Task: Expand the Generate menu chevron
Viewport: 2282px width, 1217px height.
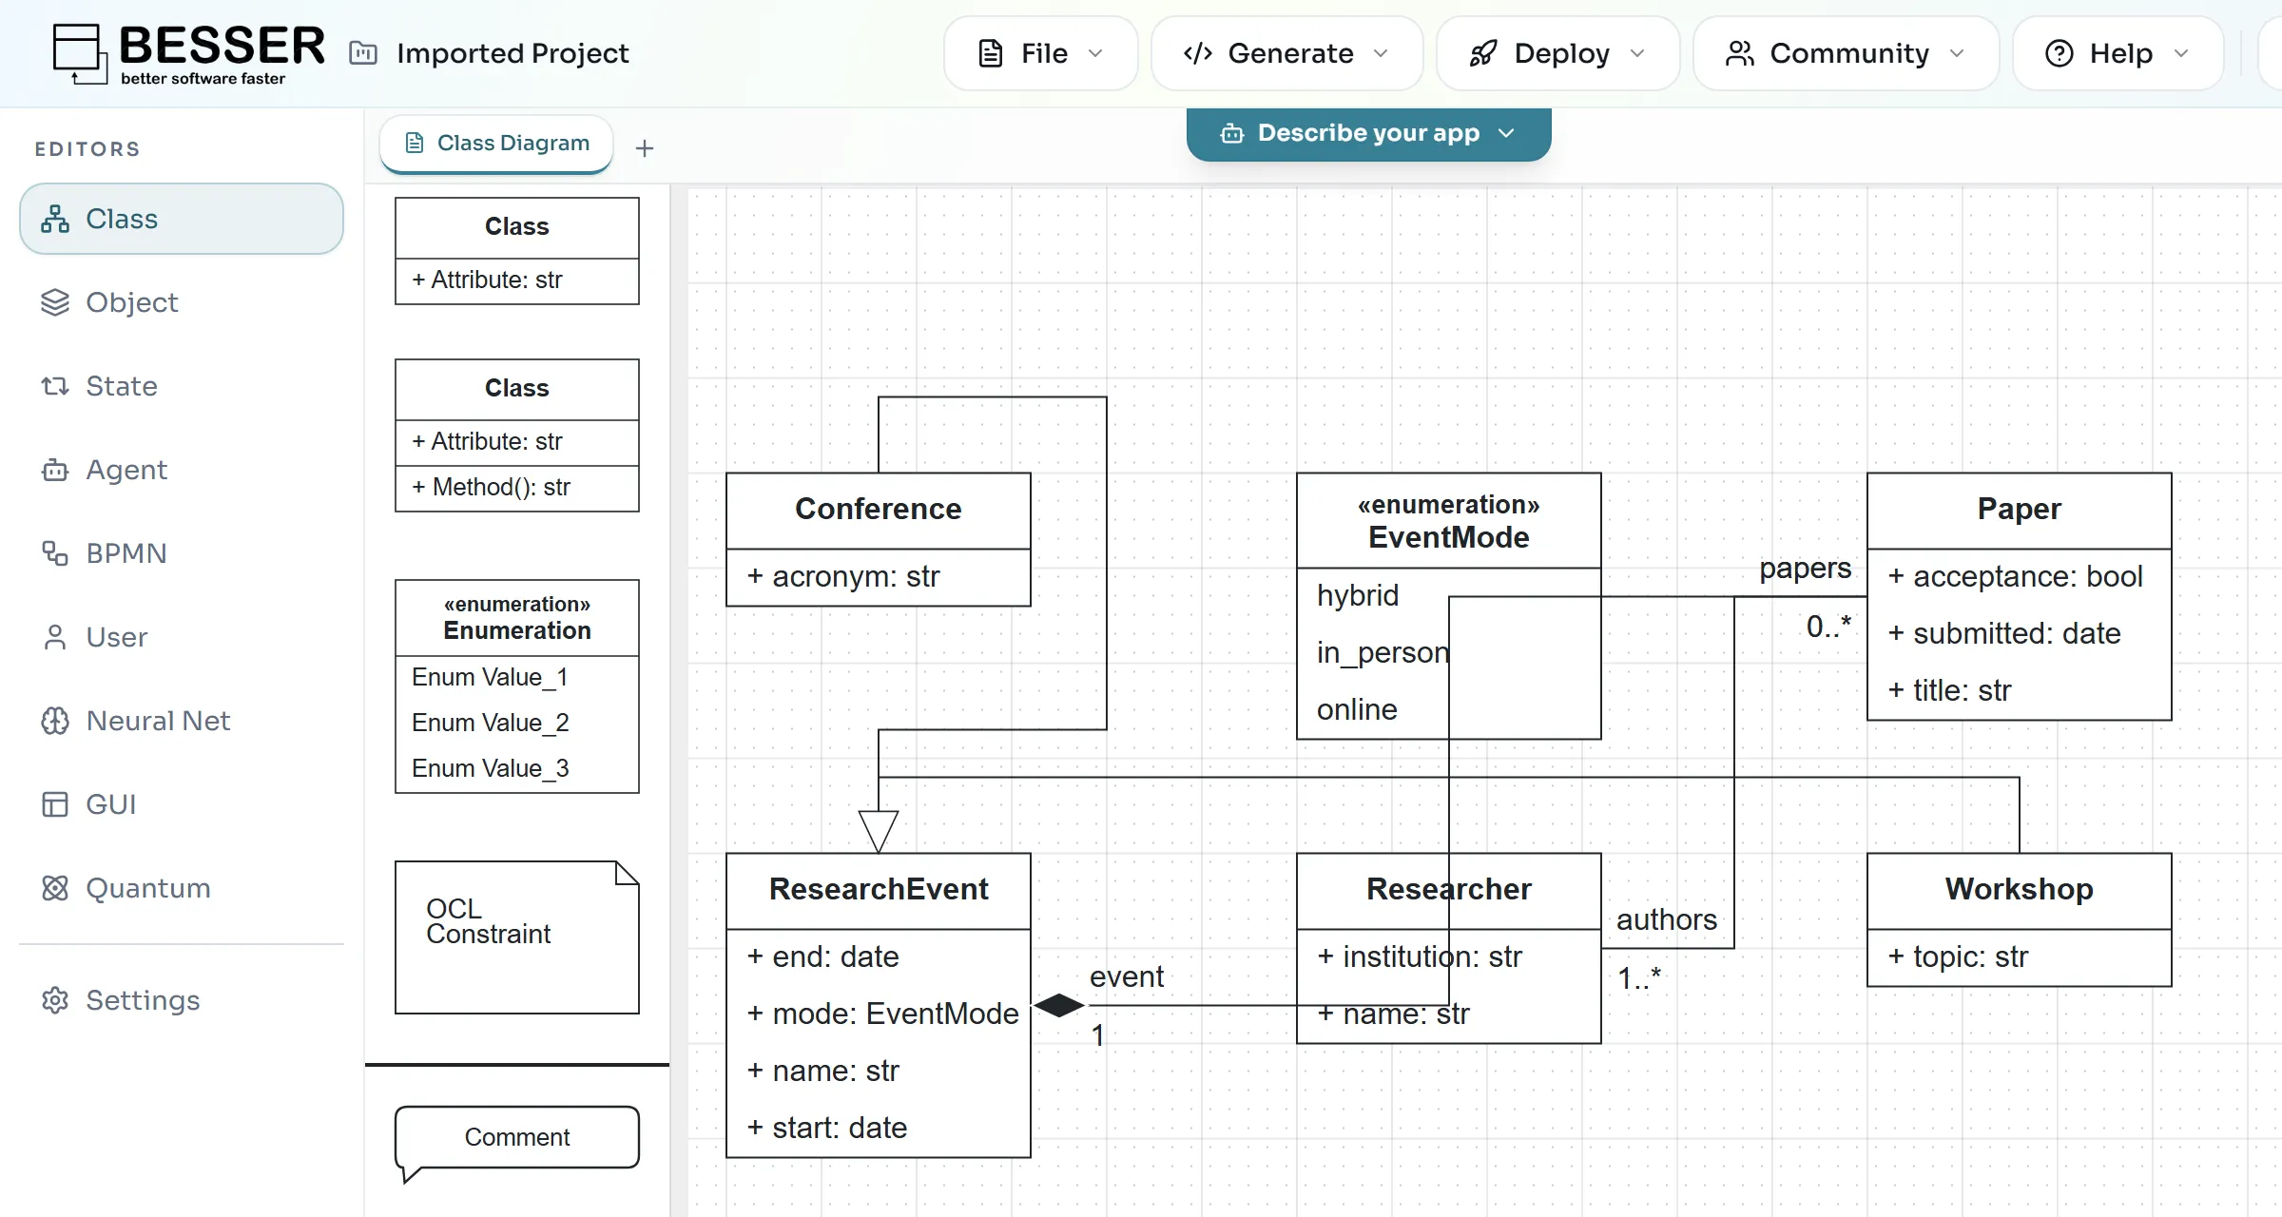Action: pos(1382,53)
